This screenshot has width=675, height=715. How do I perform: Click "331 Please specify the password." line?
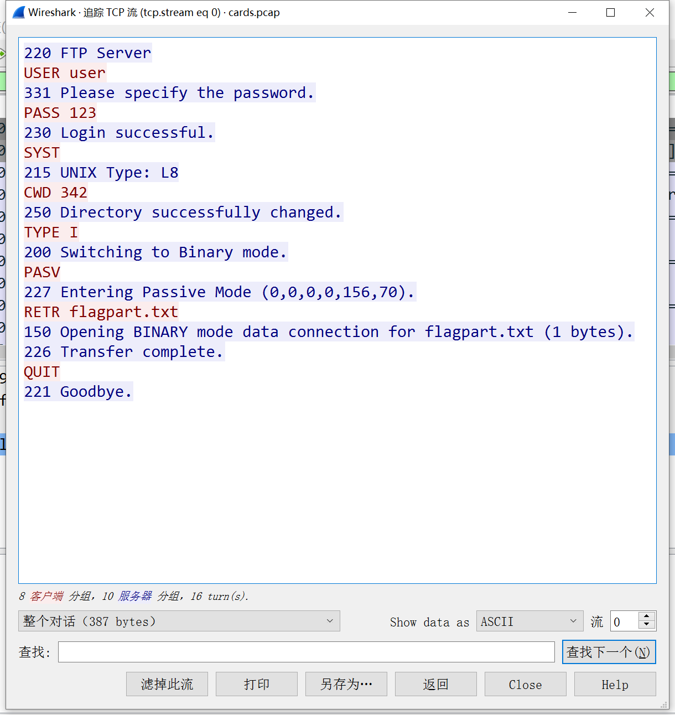point(169,93)
